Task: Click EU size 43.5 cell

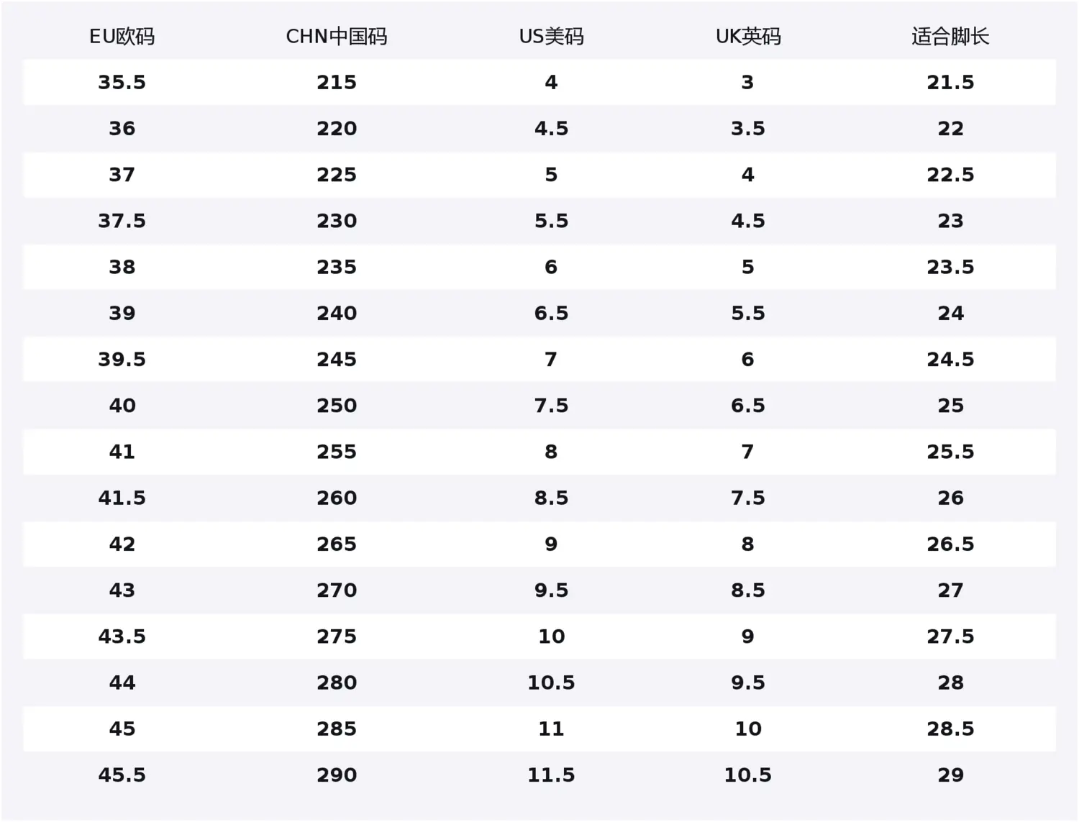Action: coord(122,636)
